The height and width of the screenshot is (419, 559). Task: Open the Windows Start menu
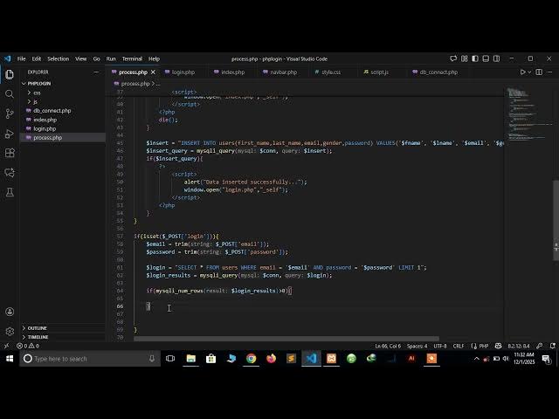10,359
